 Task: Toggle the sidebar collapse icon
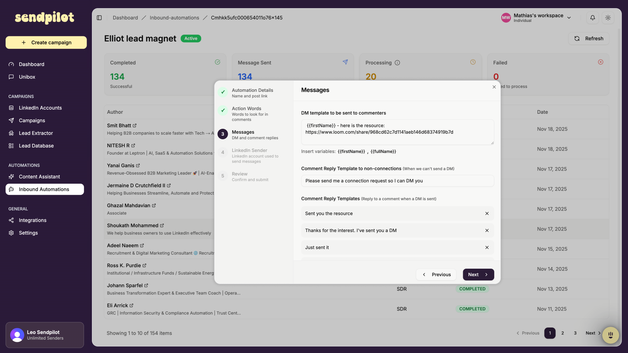99,18
